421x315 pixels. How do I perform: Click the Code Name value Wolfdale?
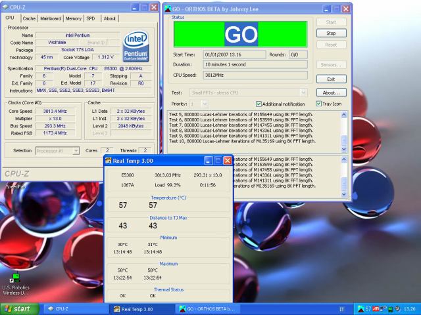point(57,42)
